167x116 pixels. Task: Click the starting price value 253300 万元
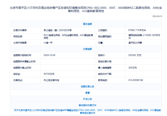coord(135,55)
